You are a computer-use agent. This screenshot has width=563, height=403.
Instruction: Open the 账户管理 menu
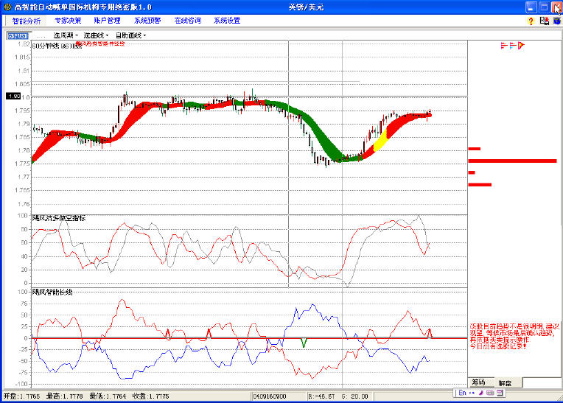click(x=108, y=21)
